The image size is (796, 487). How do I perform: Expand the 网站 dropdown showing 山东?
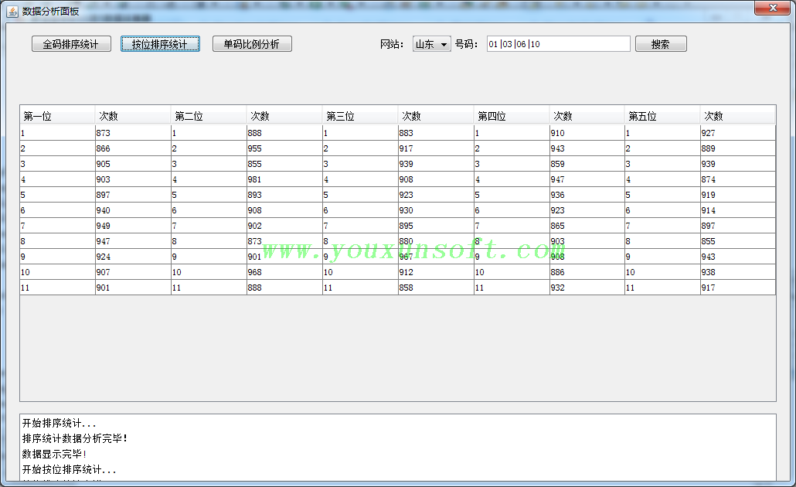431,44
